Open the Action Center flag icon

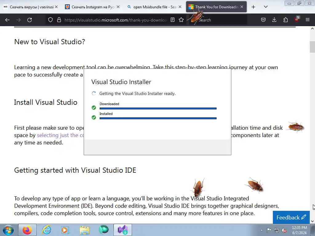pos(269,230)
